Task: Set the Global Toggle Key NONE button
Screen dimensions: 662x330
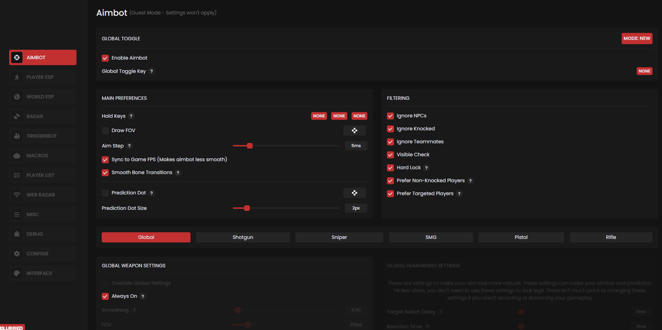Action: click(644, 71)
